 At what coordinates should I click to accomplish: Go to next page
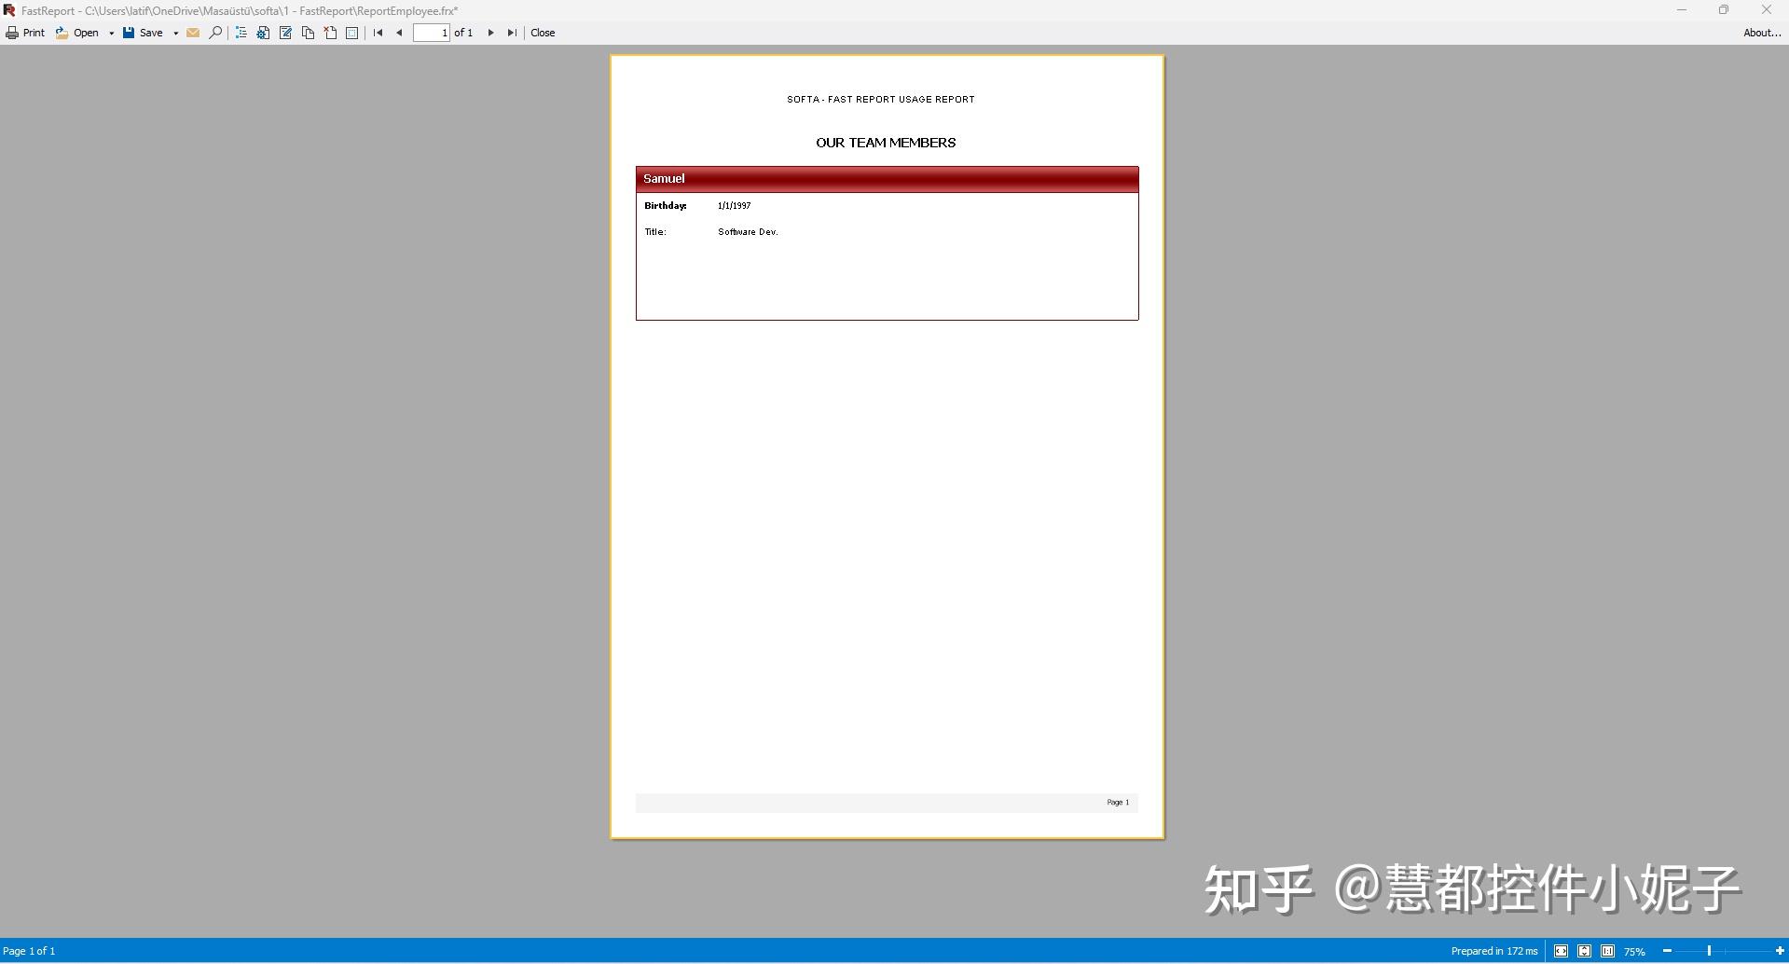click(490, 33)
